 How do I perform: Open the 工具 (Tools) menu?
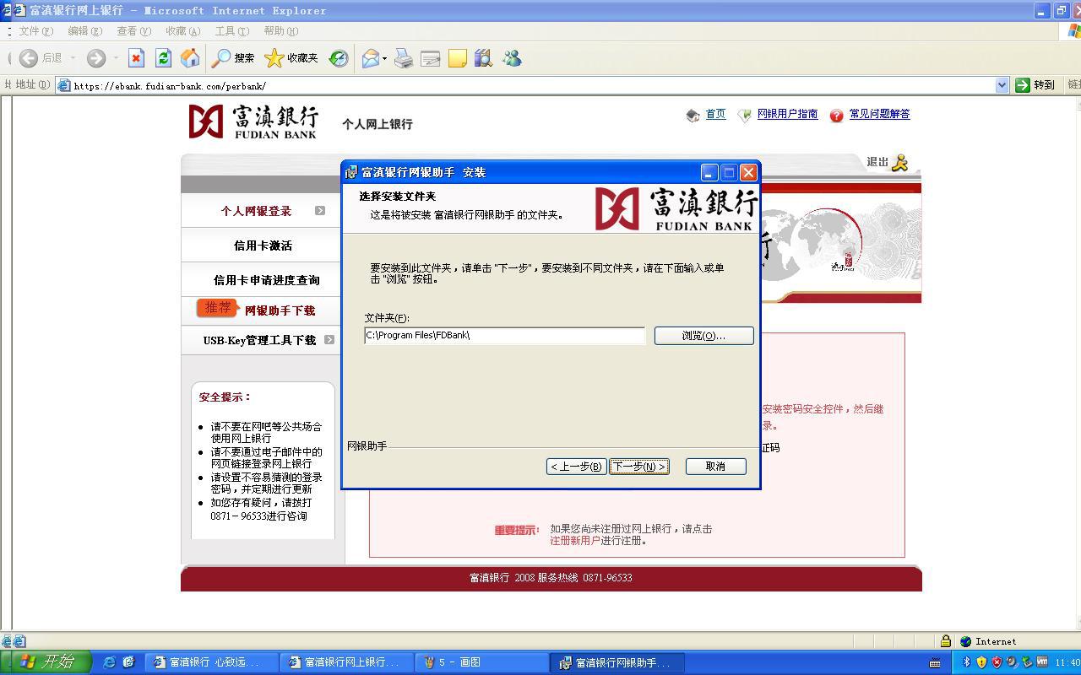pyautogui.click(x=231, y=31)
